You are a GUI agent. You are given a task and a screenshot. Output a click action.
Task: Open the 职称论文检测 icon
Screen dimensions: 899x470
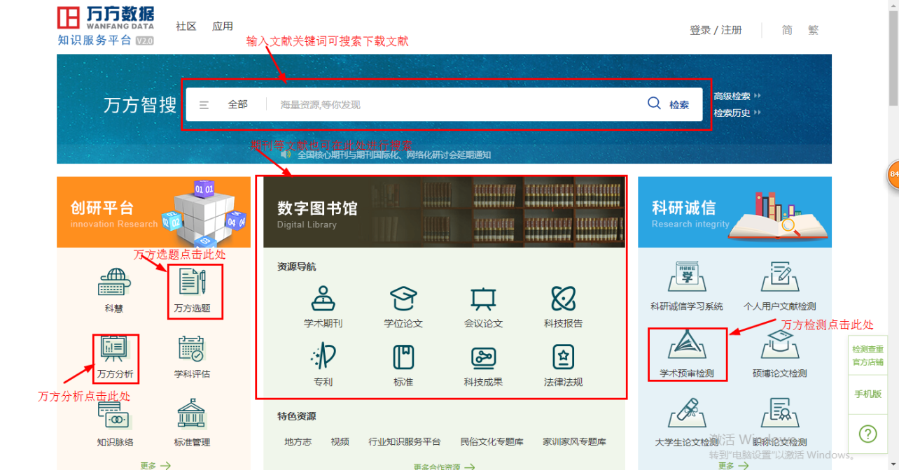coord(779,413)
